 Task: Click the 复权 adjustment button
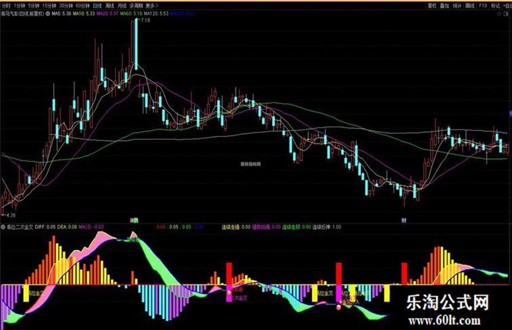(432, 5)
